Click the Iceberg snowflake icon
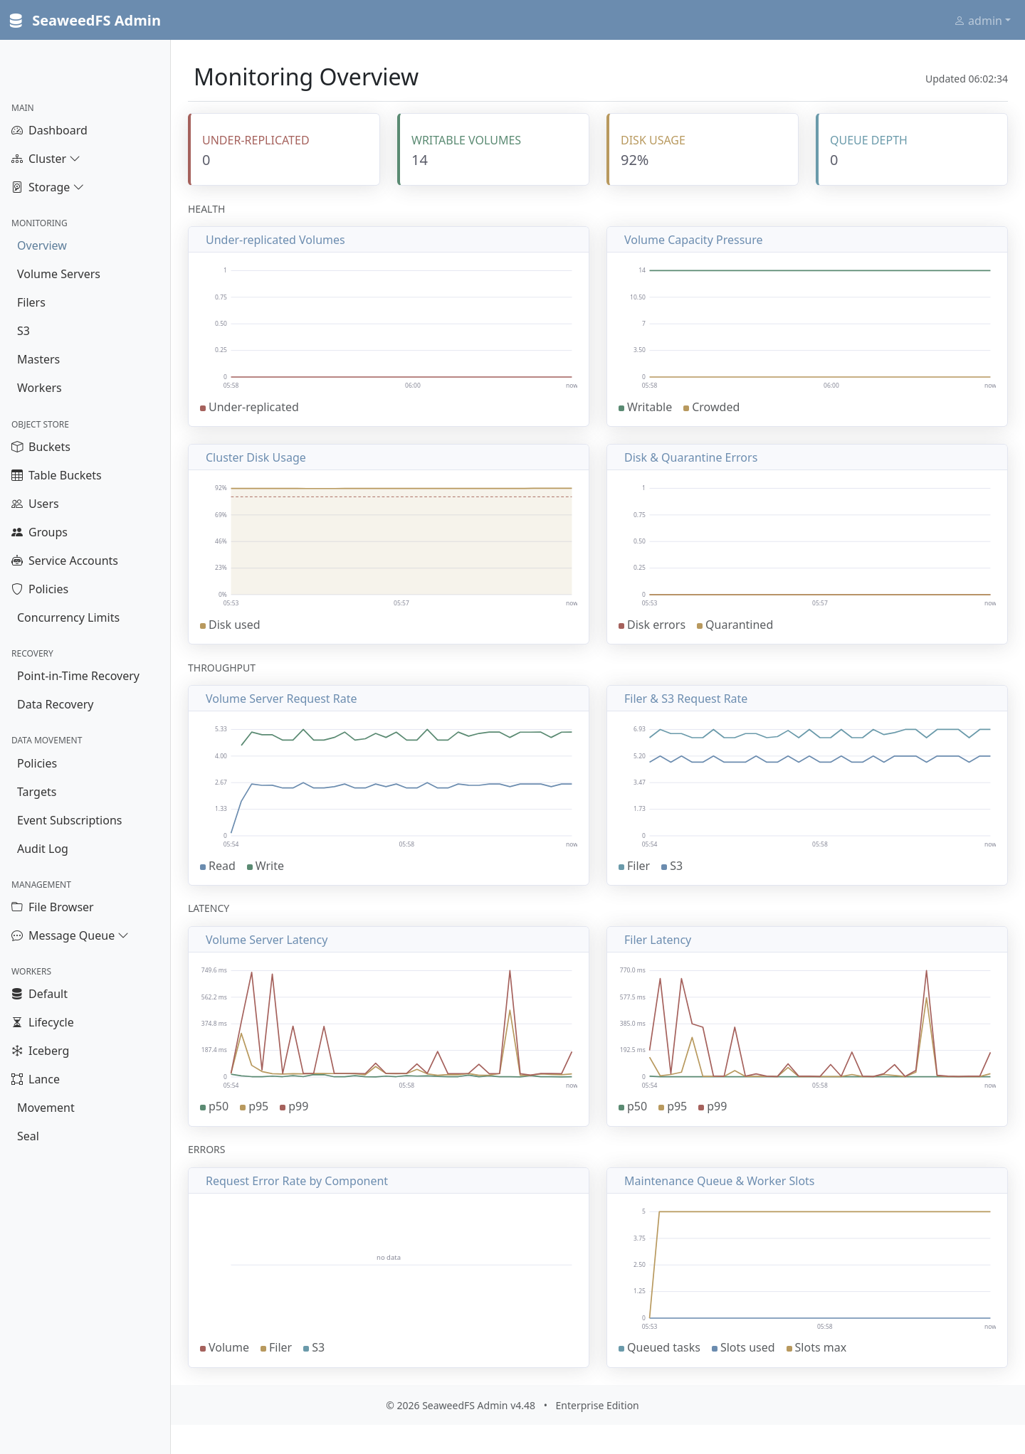This screenshot has height=1454, width=1025. (x=17, y=1051)
